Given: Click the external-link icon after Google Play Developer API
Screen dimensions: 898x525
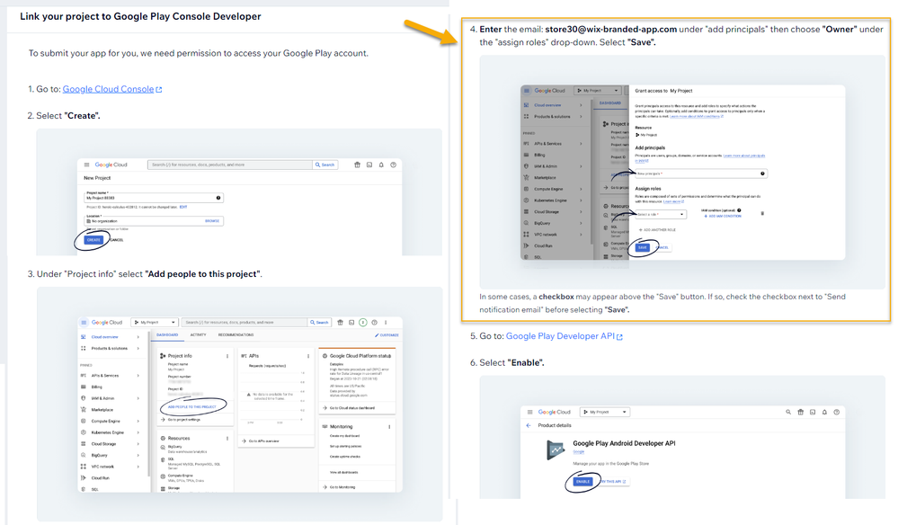Looking at the screenshot, I should coord(619,336).
